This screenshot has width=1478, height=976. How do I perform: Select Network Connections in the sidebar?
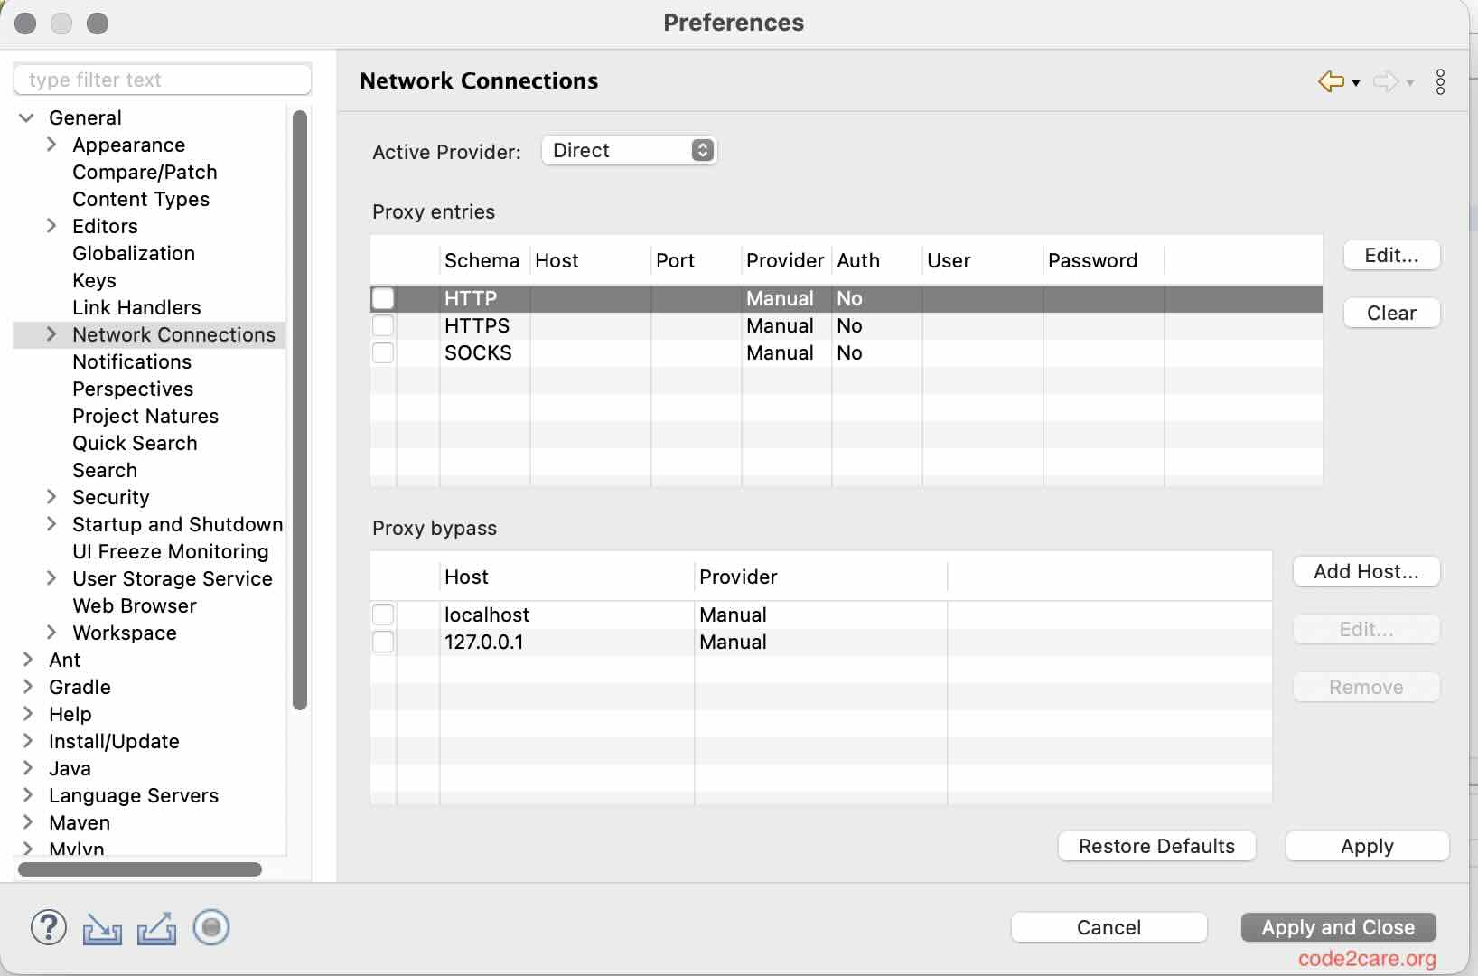coord(173,334)
